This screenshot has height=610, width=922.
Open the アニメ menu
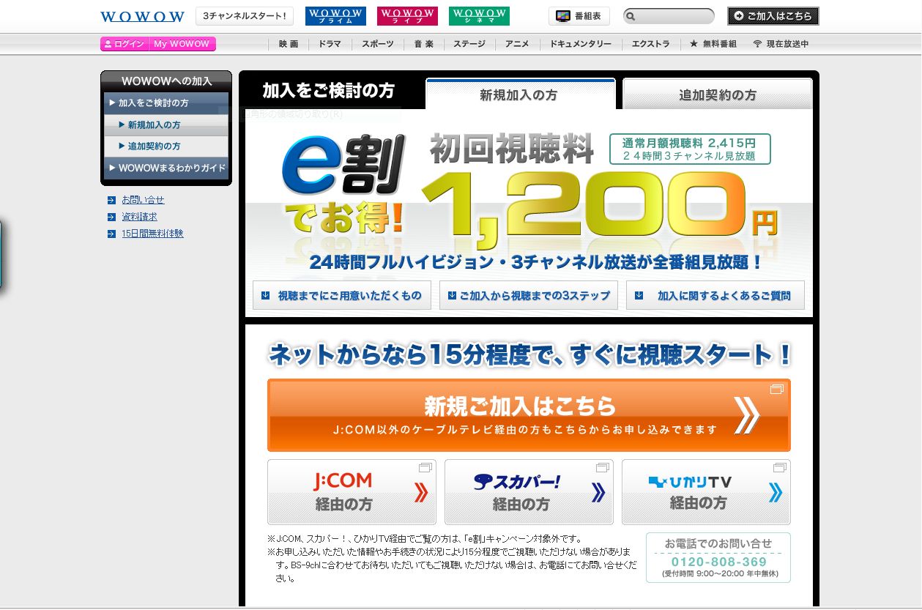click(x=517, y=44)
